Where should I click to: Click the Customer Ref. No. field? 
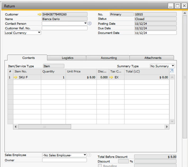(x=65, y=28)
